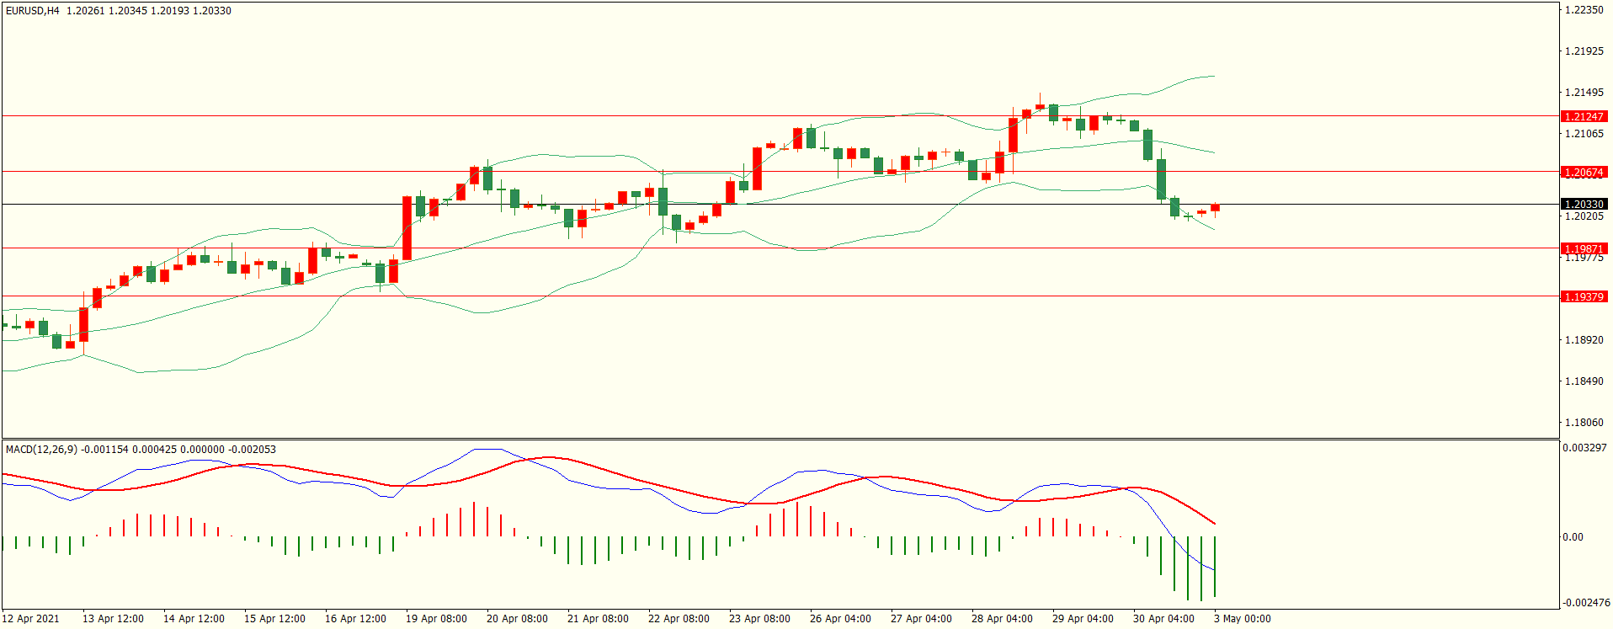
Task: Select the red 1.19871 price level tag
Action: coord(1584,248)
